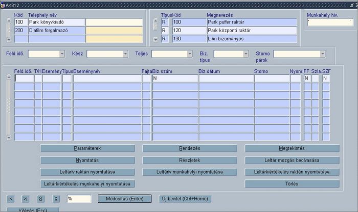Jump to last record with >| button
358x212 pixels.
coord(26,199)
